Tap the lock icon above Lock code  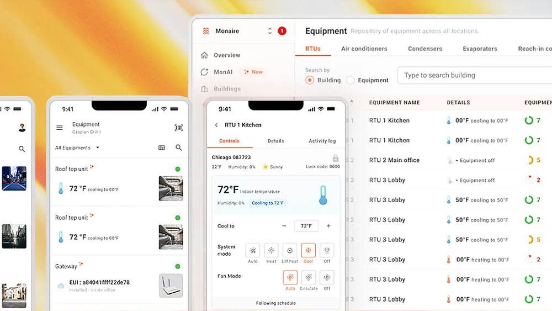coord(336,158)
